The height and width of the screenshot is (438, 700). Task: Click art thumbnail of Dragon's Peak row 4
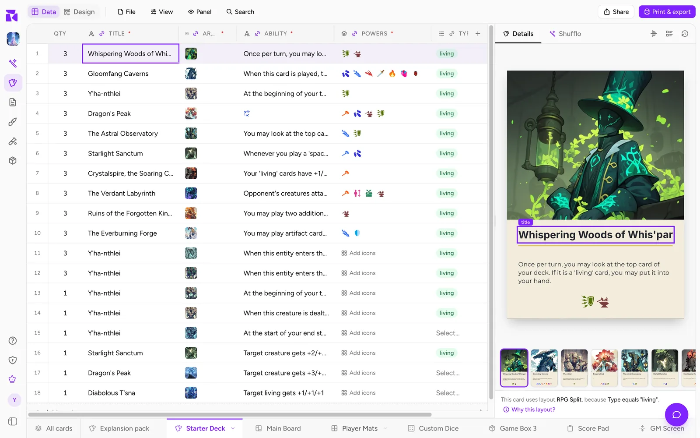[x=191, y=113]
